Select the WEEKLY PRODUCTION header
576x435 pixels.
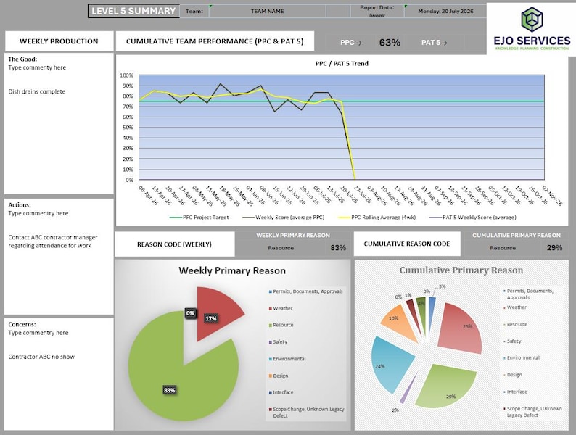[59, 41]
